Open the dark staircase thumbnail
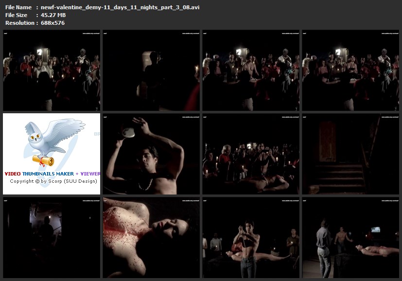This screenshot has height=281, width=402. (350, 154)
